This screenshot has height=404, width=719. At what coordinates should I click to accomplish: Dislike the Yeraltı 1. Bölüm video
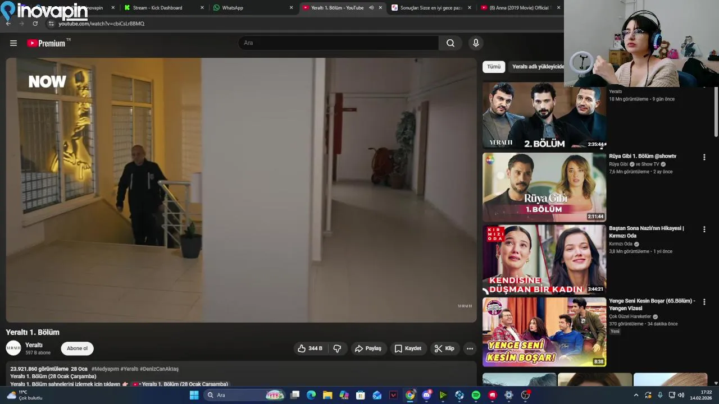[x=337, y=348]
